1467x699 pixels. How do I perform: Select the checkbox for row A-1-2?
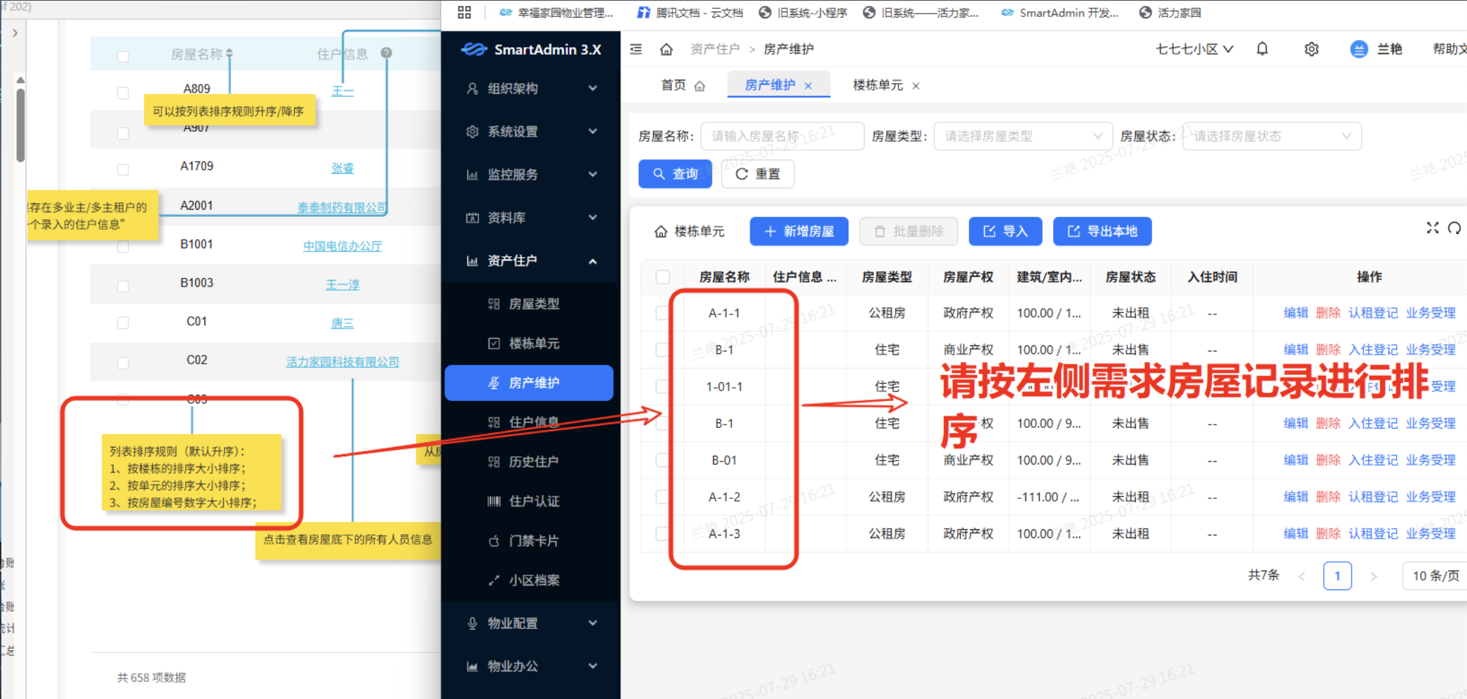pos(663,497)
